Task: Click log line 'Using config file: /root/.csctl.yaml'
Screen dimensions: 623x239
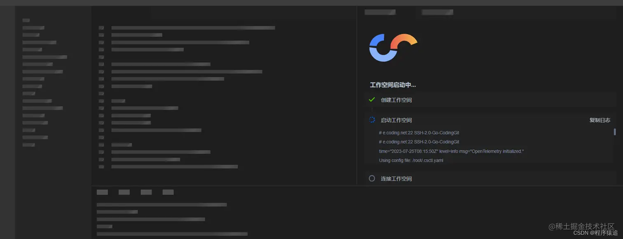Action: tap(411, 160)
